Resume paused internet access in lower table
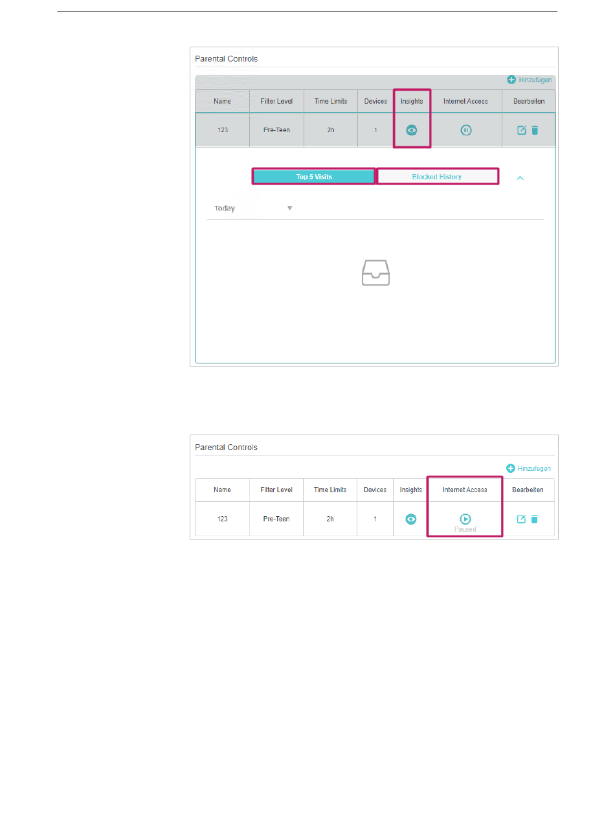The image size is (615, 840). [465, 519]
